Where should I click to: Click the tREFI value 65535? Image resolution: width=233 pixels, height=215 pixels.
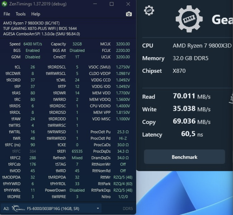point(77,151)
